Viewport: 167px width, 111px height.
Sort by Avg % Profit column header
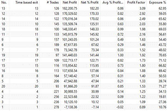(114, 3)
